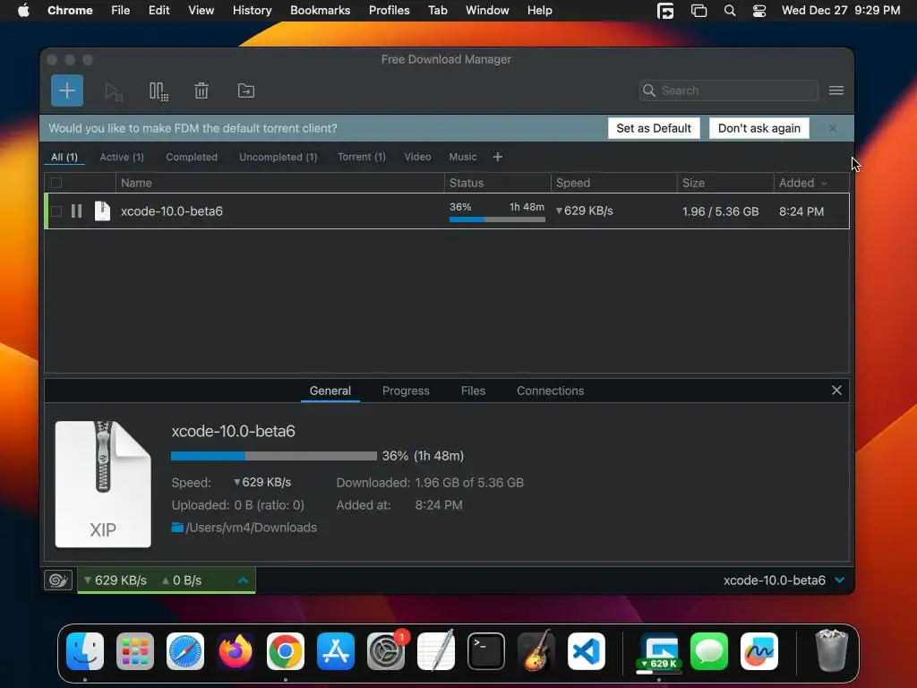The image size is (917, 688).
Task: Launch Firefox from the Dock
Action: coord(236,651)
